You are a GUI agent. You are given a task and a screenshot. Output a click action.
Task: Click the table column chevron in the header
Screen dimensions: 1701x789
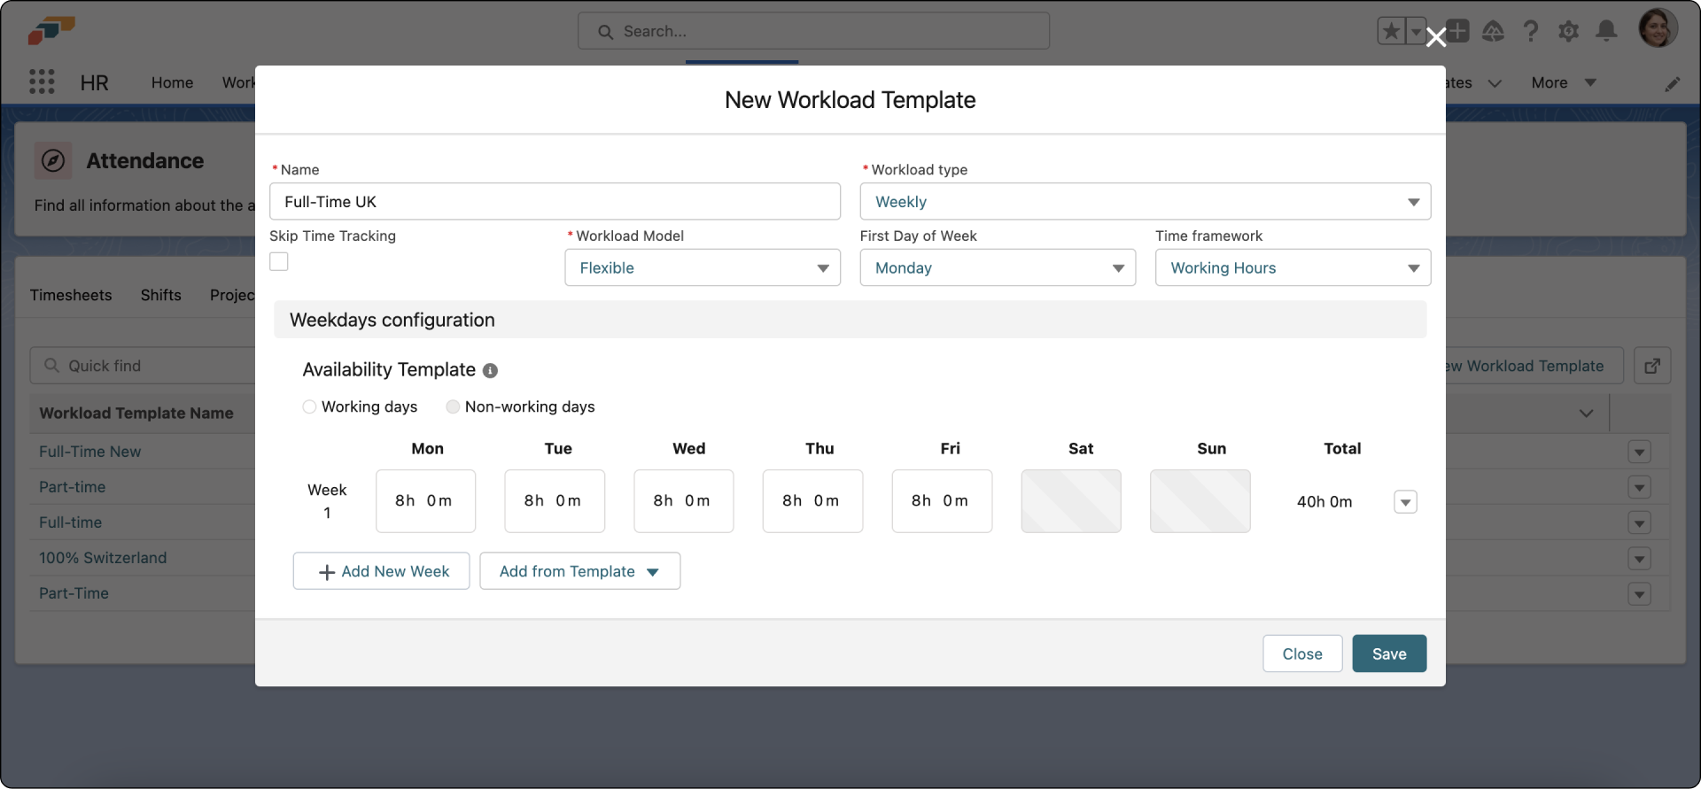tap(1586, 414)
